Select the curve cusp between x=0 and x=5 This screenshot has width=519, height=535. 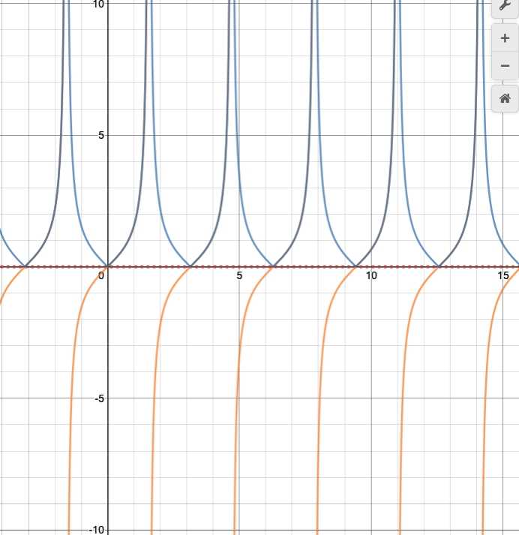coord(190,266)
